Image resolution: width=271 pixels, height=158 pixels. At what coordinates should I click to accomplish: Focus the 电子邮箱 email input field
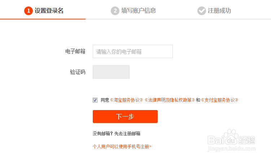[132, 52]
